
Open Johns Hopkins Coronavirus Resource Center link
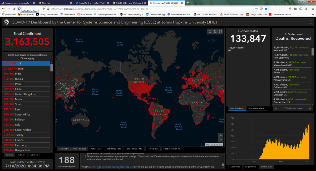pos(113,167)
